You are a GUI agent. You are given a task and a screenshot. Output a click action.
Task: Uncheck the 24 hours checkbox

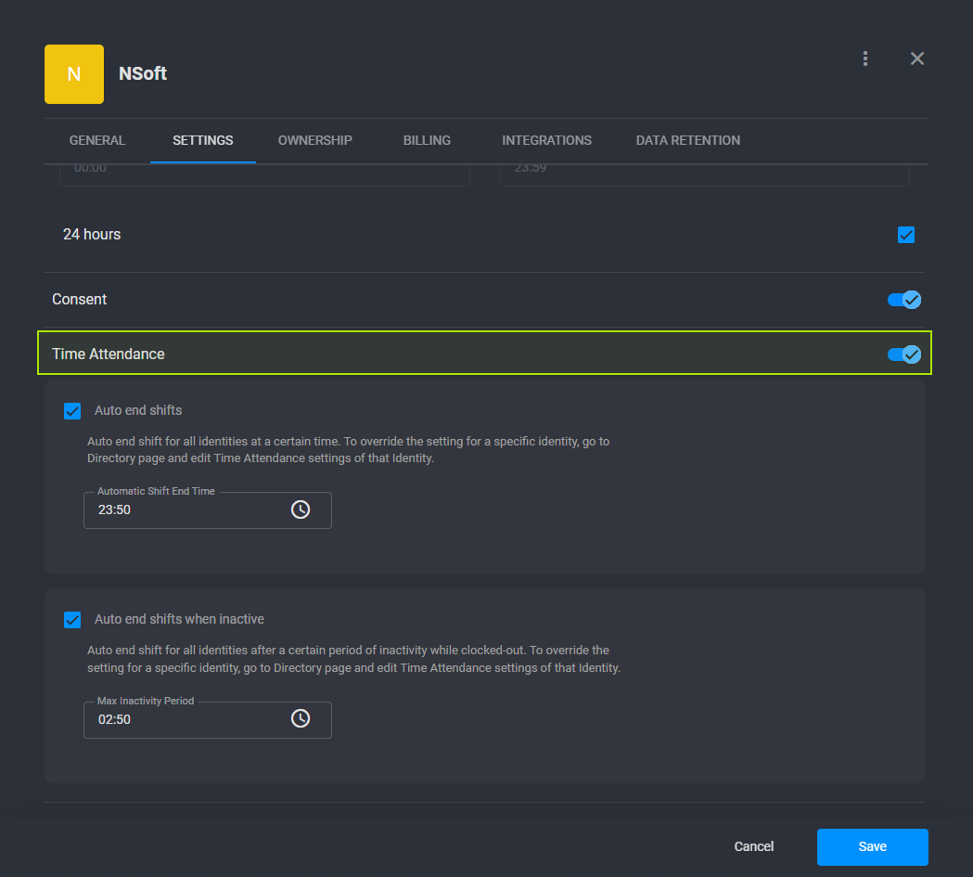pos(906,235)
